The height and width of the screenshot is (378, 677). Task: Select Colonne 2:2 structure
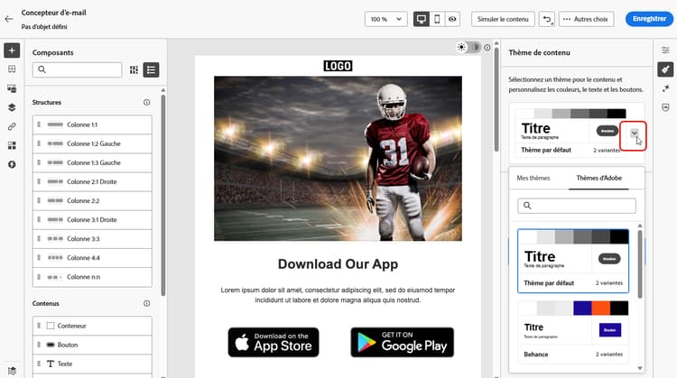[x=92, y=200]
